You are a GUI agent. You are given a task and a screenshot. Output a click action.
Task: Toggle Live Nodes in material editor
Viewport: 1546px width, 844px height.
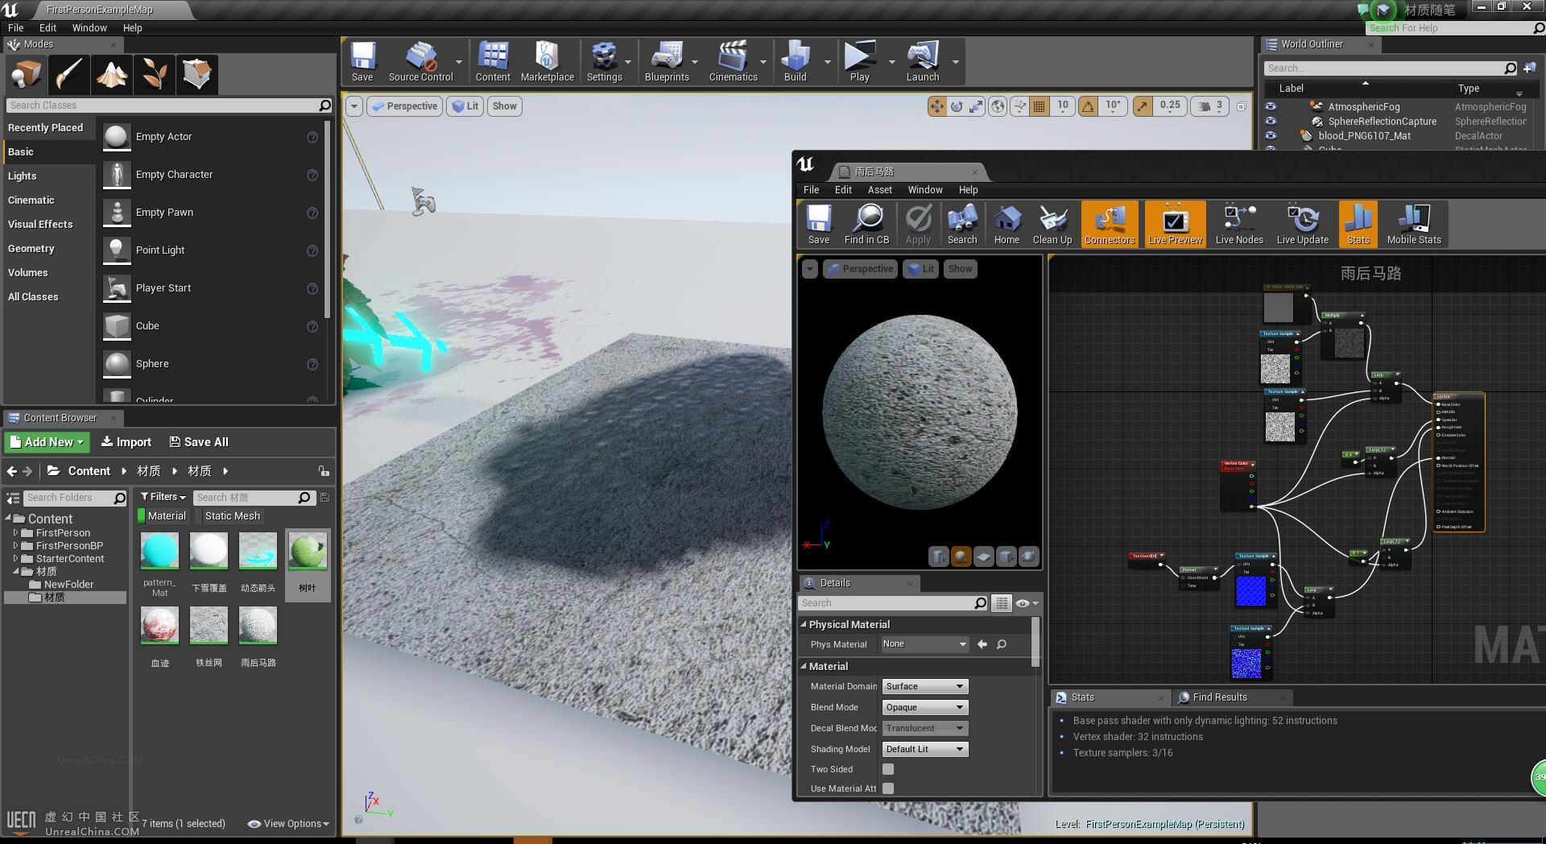point(1239,225)
